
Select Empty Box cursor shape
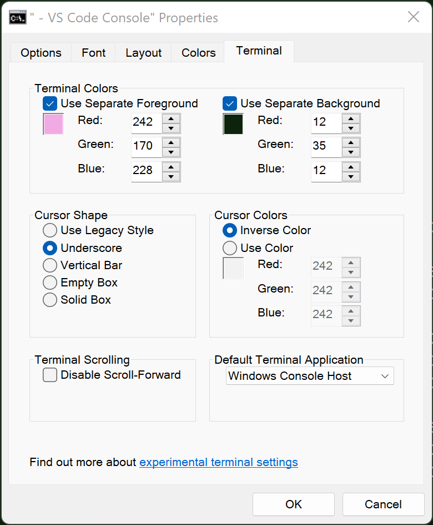click(50, 283)
